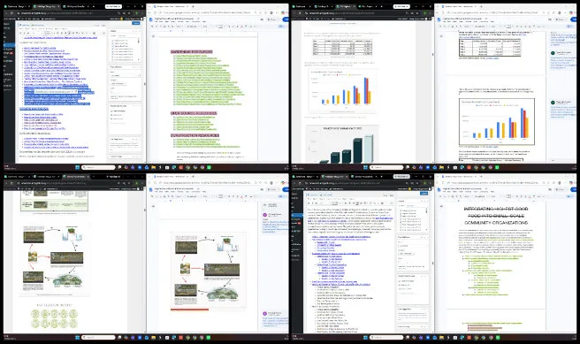
Task: Close the WordPress editor toolbar X in top-left screenshot
Action: tap(103, 33)
